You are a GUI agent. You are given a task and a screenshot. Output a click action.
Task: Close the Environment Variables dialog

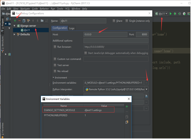click(x=129, y=99)
